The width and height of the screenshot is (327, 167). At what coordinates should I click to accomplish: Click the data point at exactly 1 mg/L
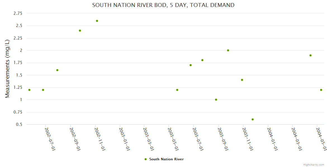click(216, 100)
